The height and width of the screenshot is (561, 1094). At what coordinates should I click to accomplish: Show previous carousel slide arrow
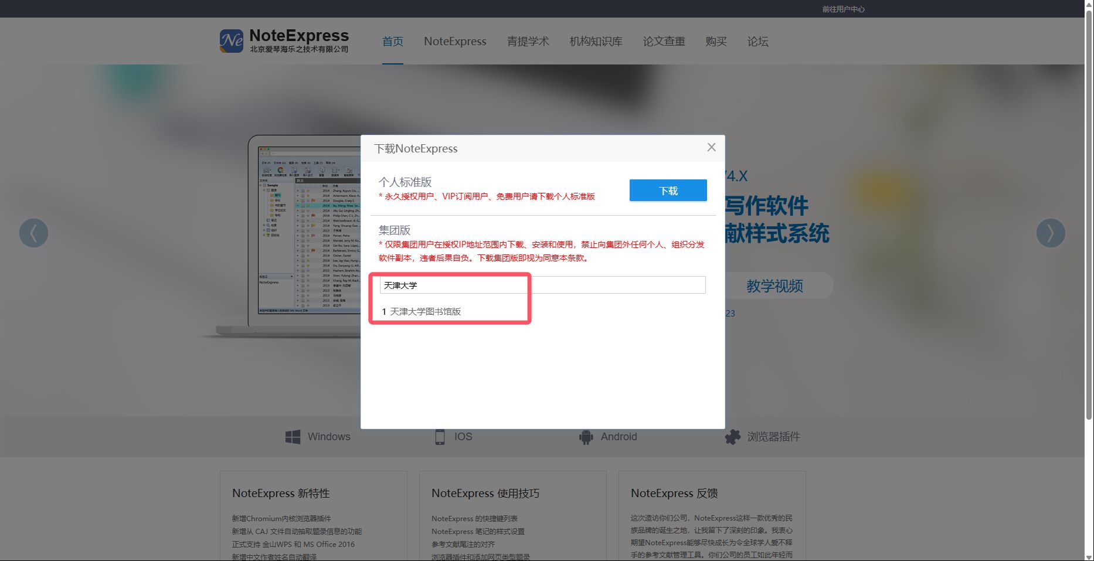(33, 233)
